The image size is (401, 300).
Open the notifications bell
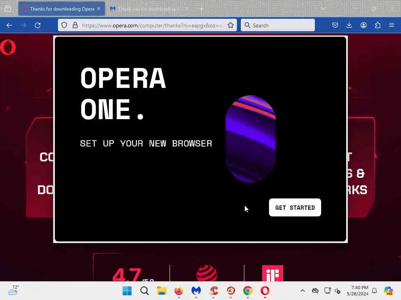pyautogui.click(x=374, y=291)
